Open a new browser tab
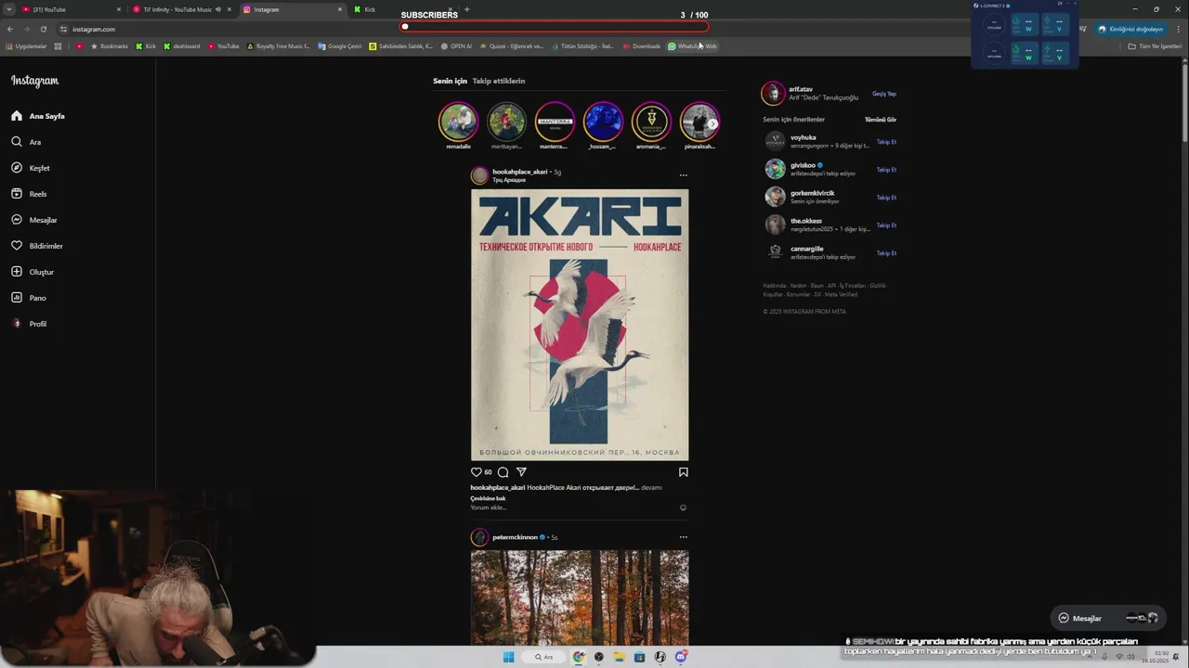1189x668 pixels. tap(466, 9)
